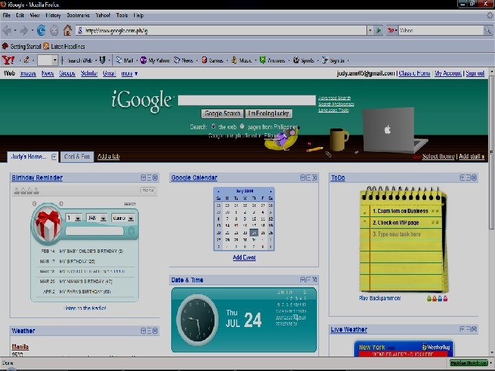
Task: Select 'pages from Philippines' radio button
Action: (x=242, y=126)
